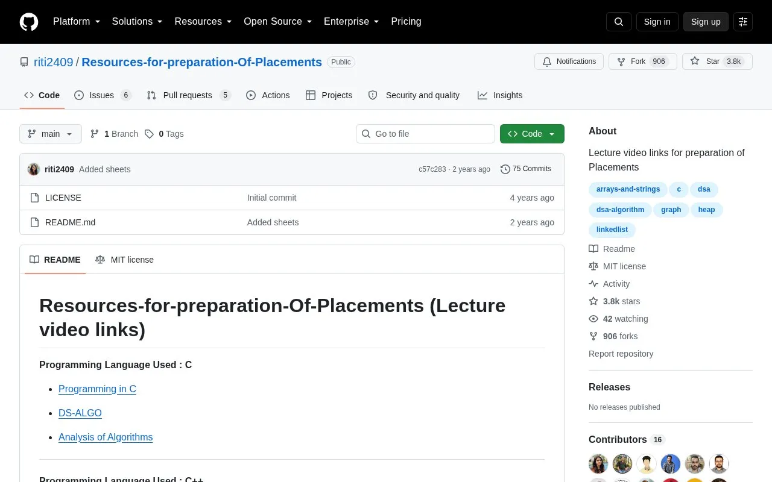Open the Analysis of Algorithms link
Image resolution: width=772 pixels, height=482 pixels.
click(x=106, y=437)
